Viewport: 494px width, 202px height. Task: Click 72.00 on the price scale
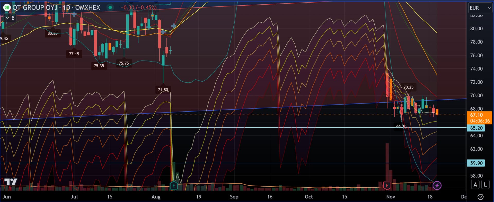tap(476, 82)
